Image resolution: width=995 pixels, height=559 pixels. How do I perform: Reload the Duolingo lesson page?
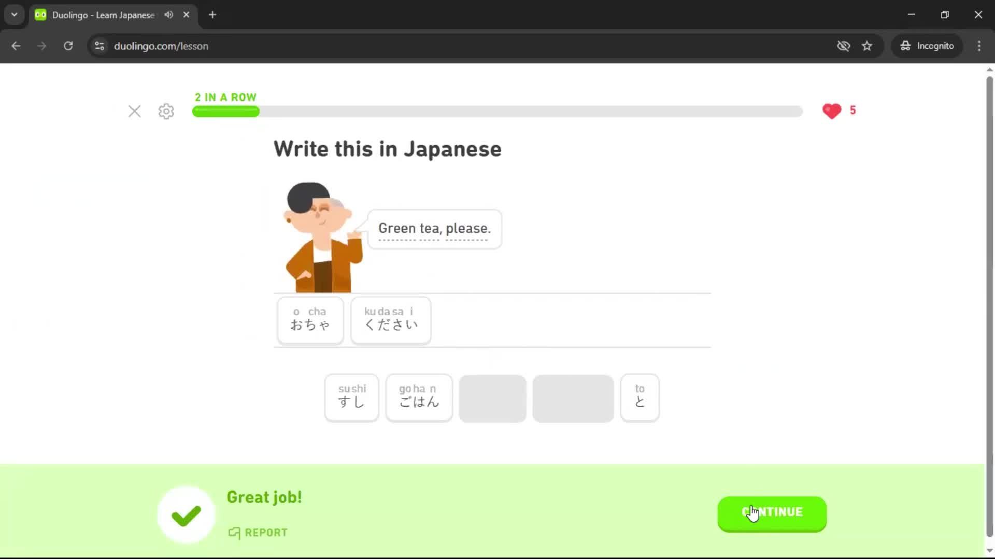pos(68,46)
